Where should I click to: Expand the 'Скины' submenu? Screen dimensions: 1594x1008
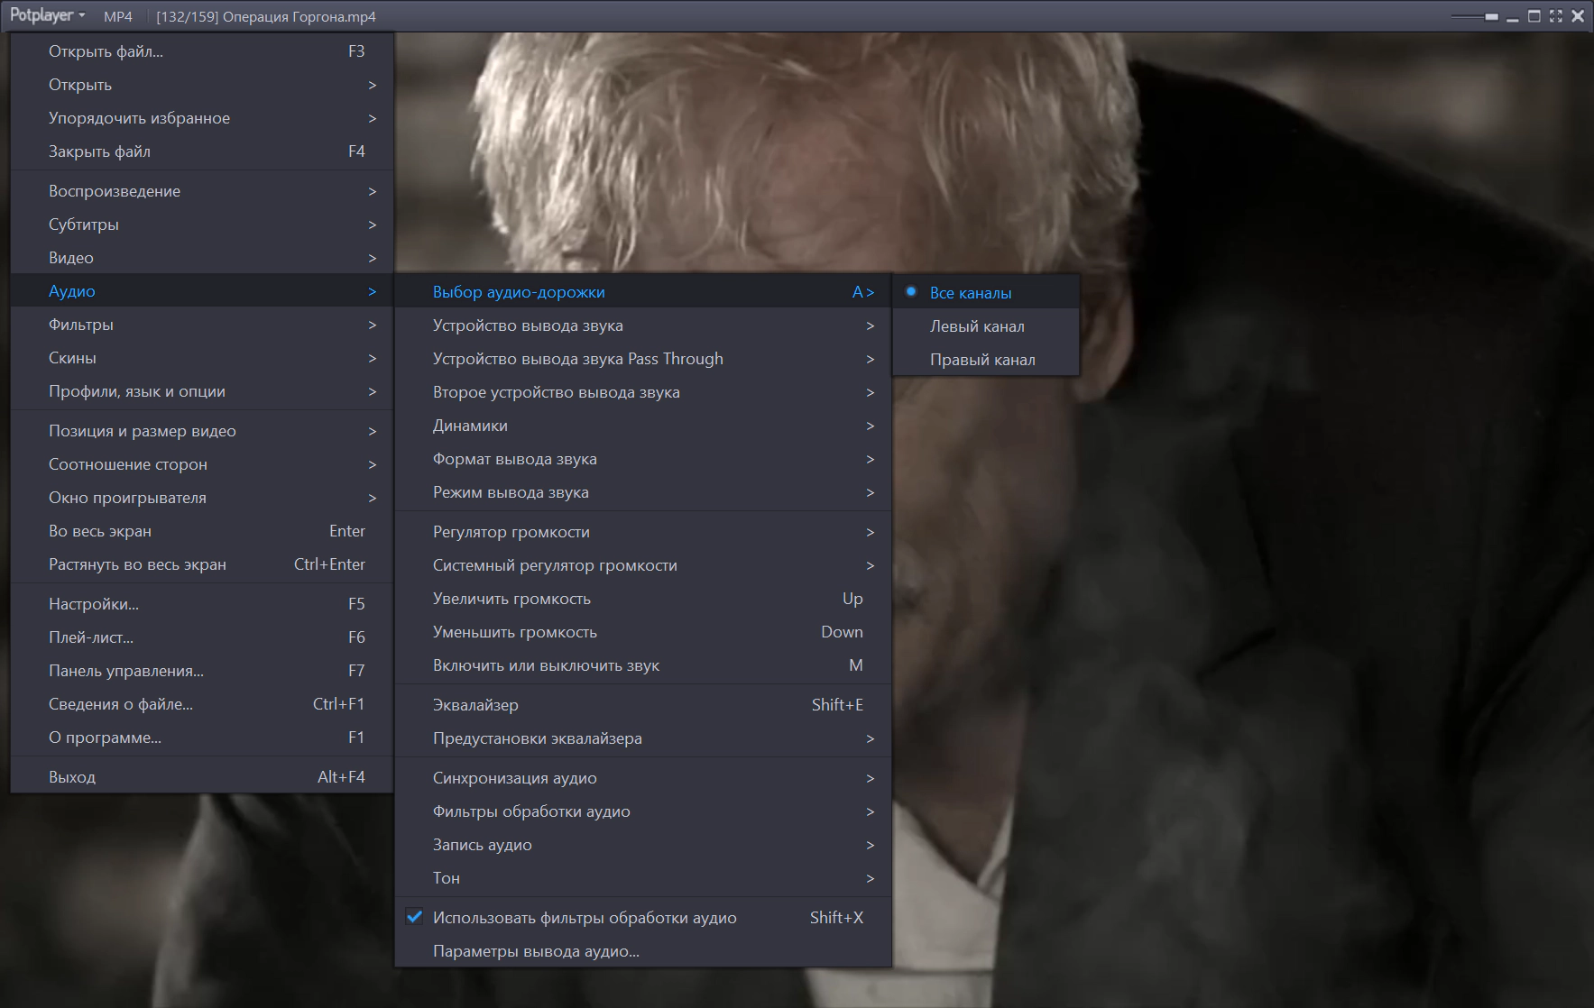[202, 358]
